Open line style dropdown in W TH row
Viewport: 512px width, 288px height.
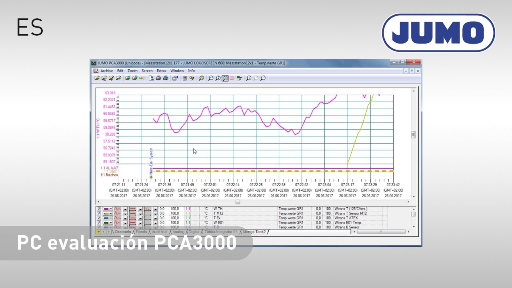(x=140, y=209)
